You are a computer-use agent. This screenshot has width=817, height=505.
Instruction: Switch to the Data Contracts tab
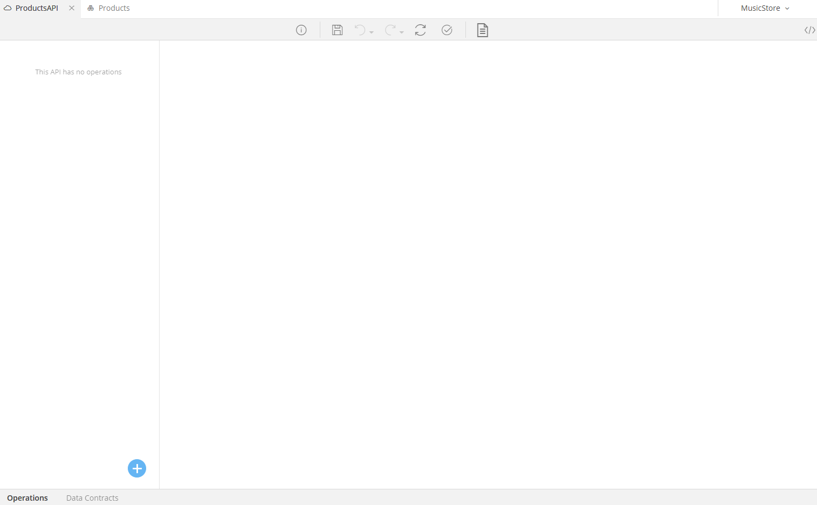[92, 497]
